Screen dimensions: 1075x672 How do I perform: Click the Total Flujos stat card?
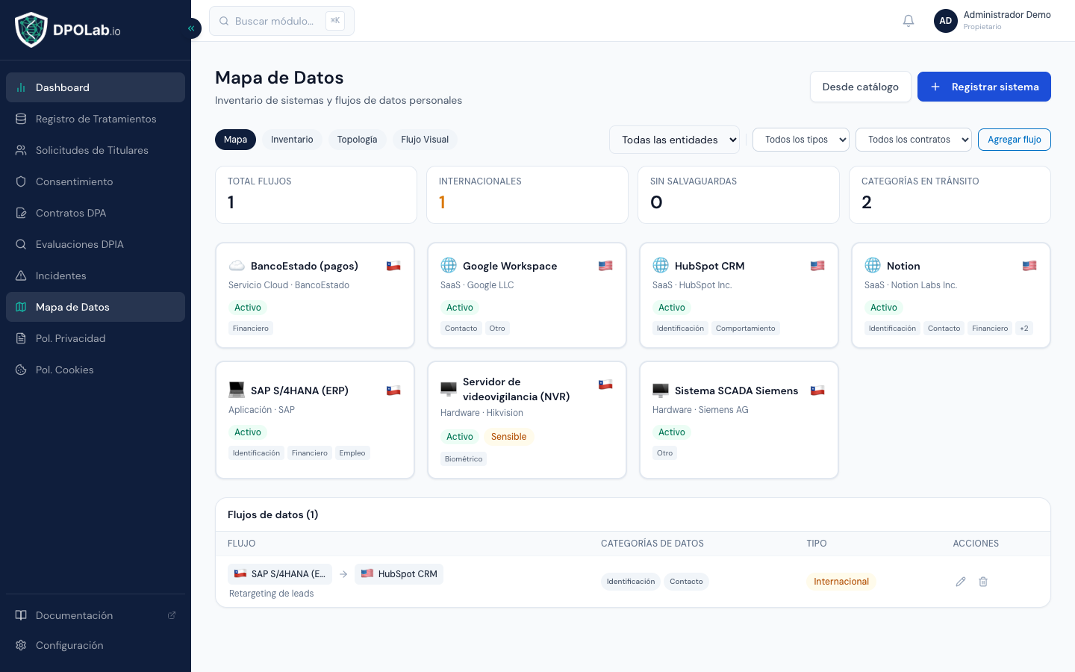[x=316, y=195]
